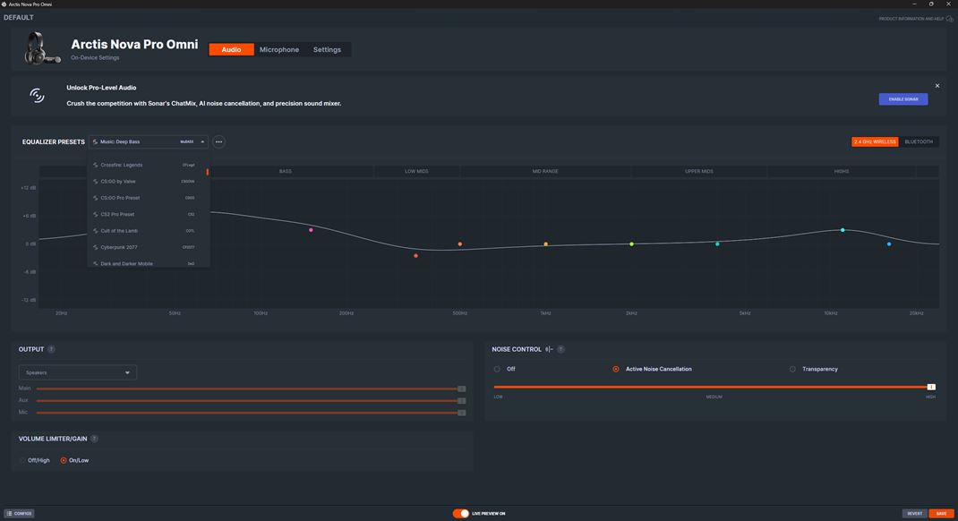958x521 pixels.
Task: Adjust the Mic output volume slider
Action: [251, 413]
